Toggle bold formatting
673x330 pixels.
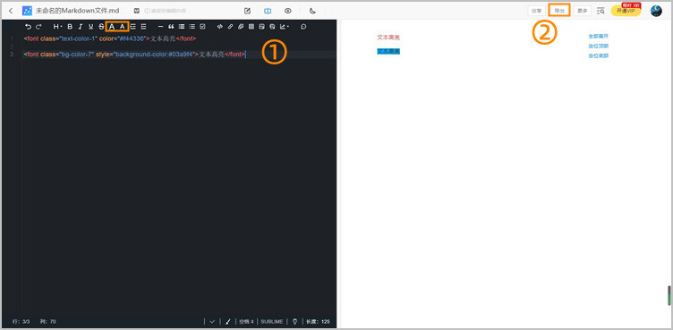(70, 27)
